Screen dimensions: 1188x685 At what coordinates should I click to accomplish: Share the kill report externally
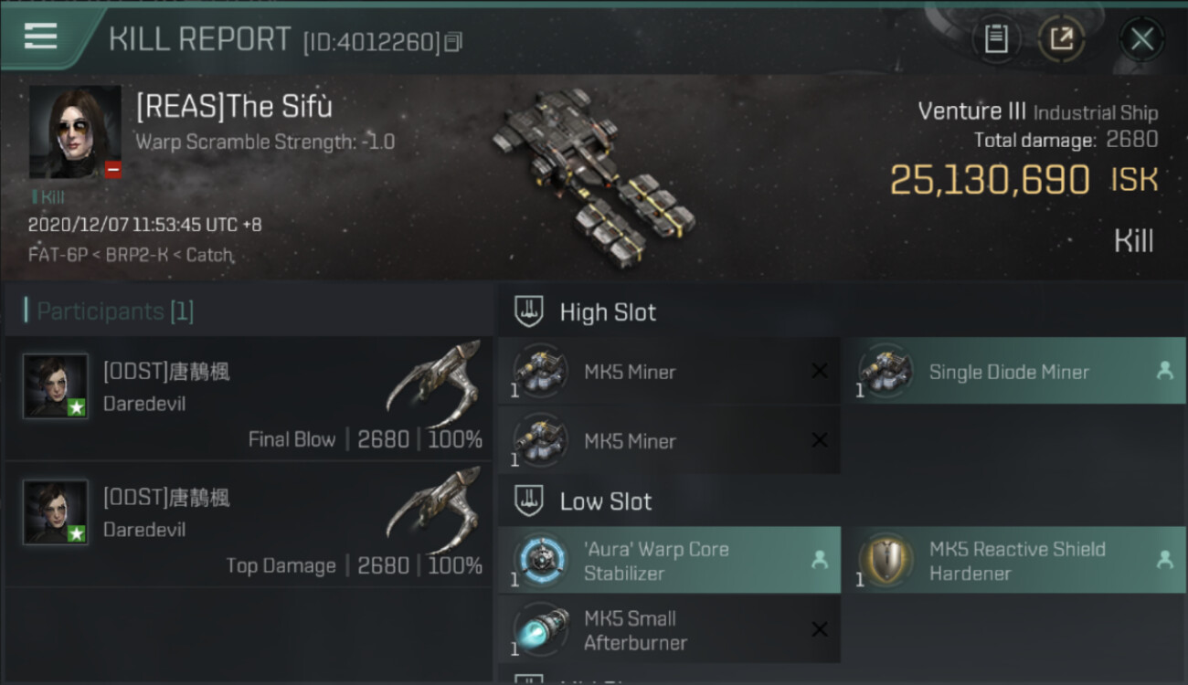pyautogui.click(x=1061, y=39)
